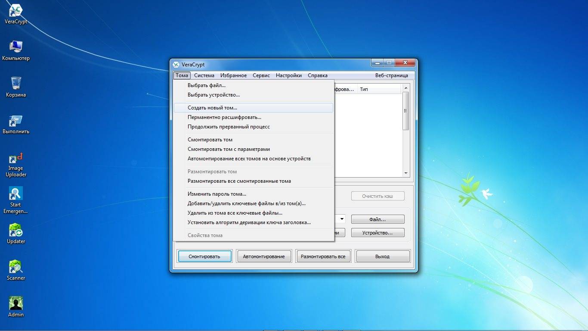Open the Updater desktop icon
The image size is (588, 331).
pyautogui.click(x=16, y=234)
